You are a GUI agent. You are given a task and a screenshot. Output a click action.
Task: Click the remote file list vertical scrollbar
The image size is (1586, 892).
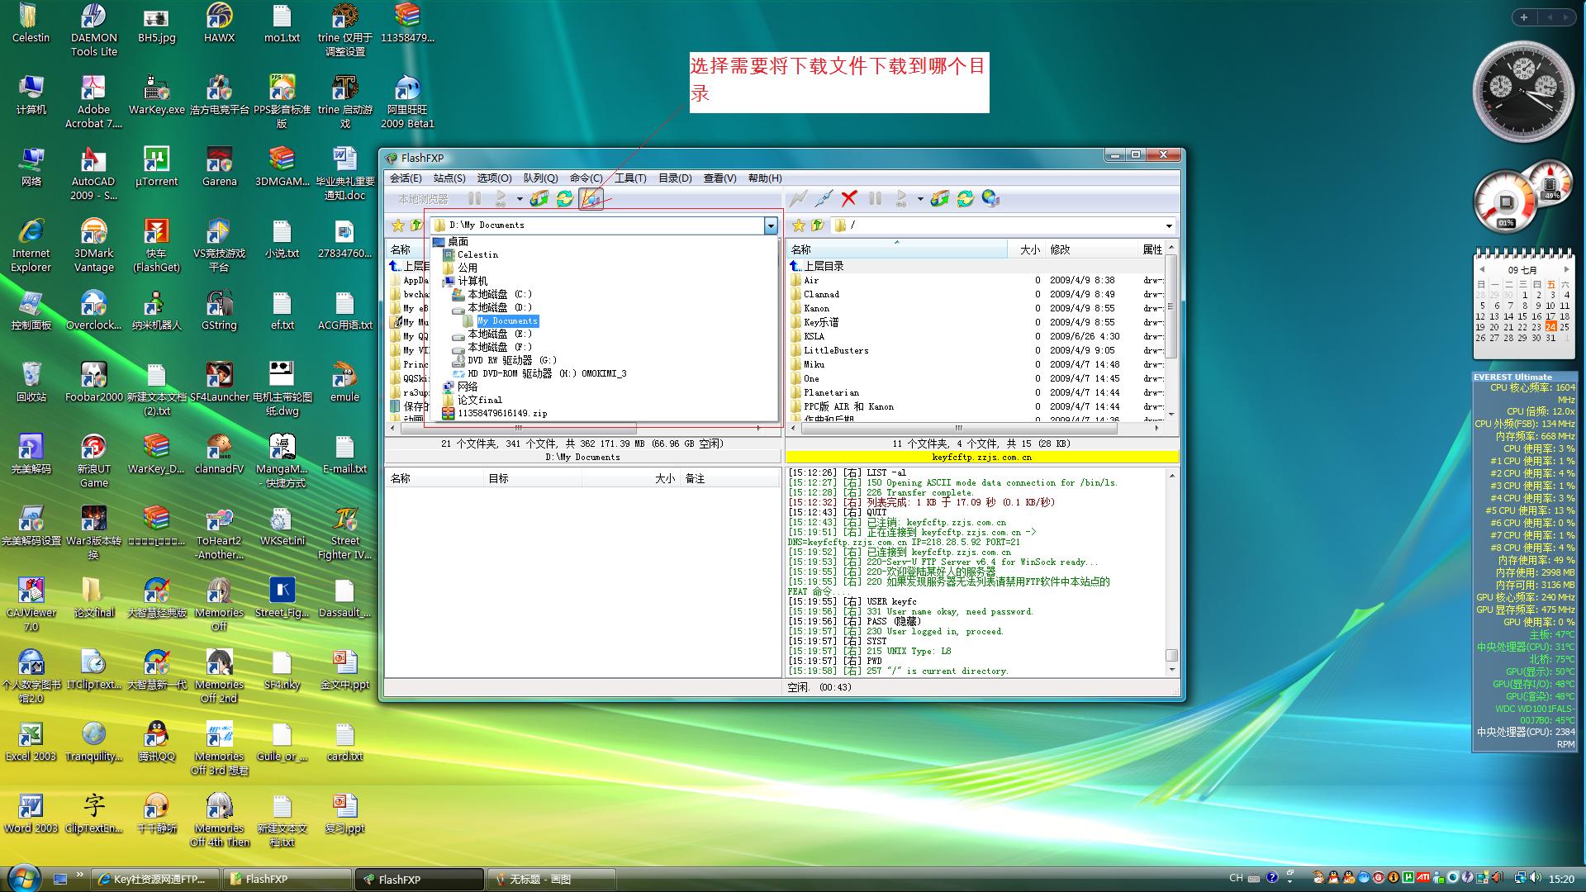click(1171, 330)
